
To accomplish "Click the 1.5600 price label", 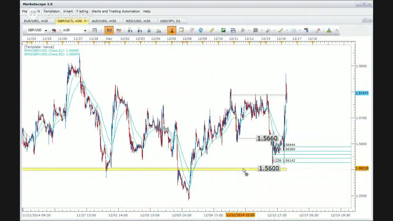I will coord(269,168).
